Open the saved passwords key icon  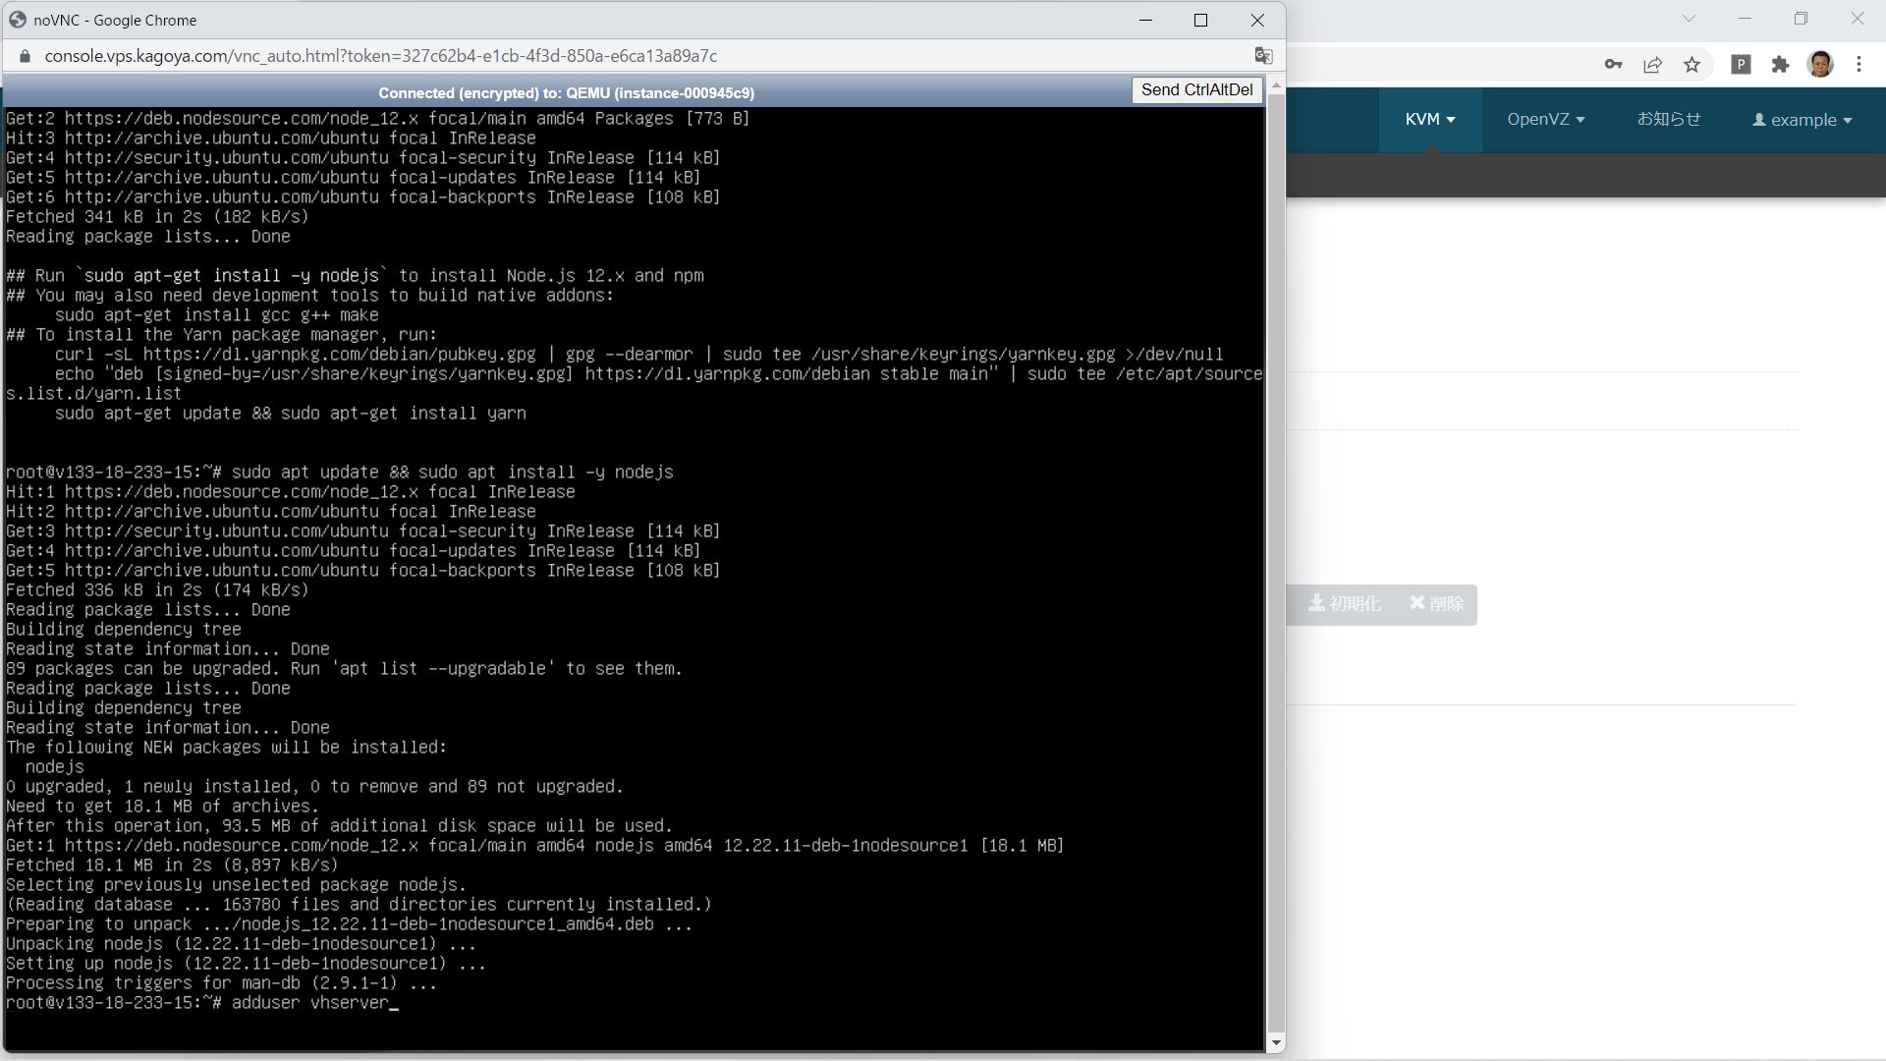click(x=1613, y=65)
